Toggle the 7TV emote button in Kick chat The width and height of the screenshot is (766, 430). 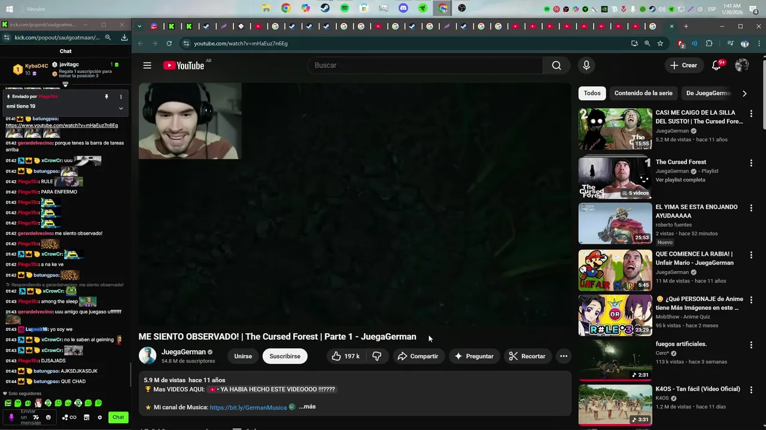35,417
